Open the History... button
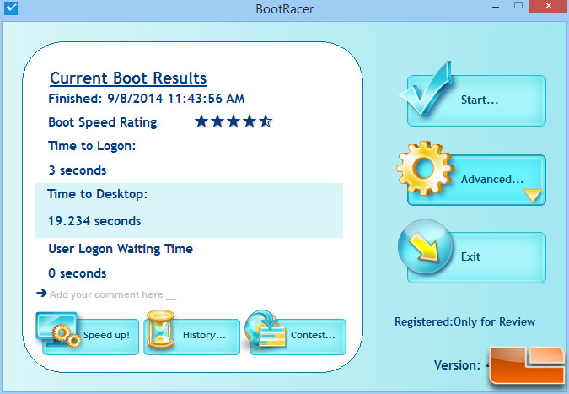569x394 pixels. point(191,337)
